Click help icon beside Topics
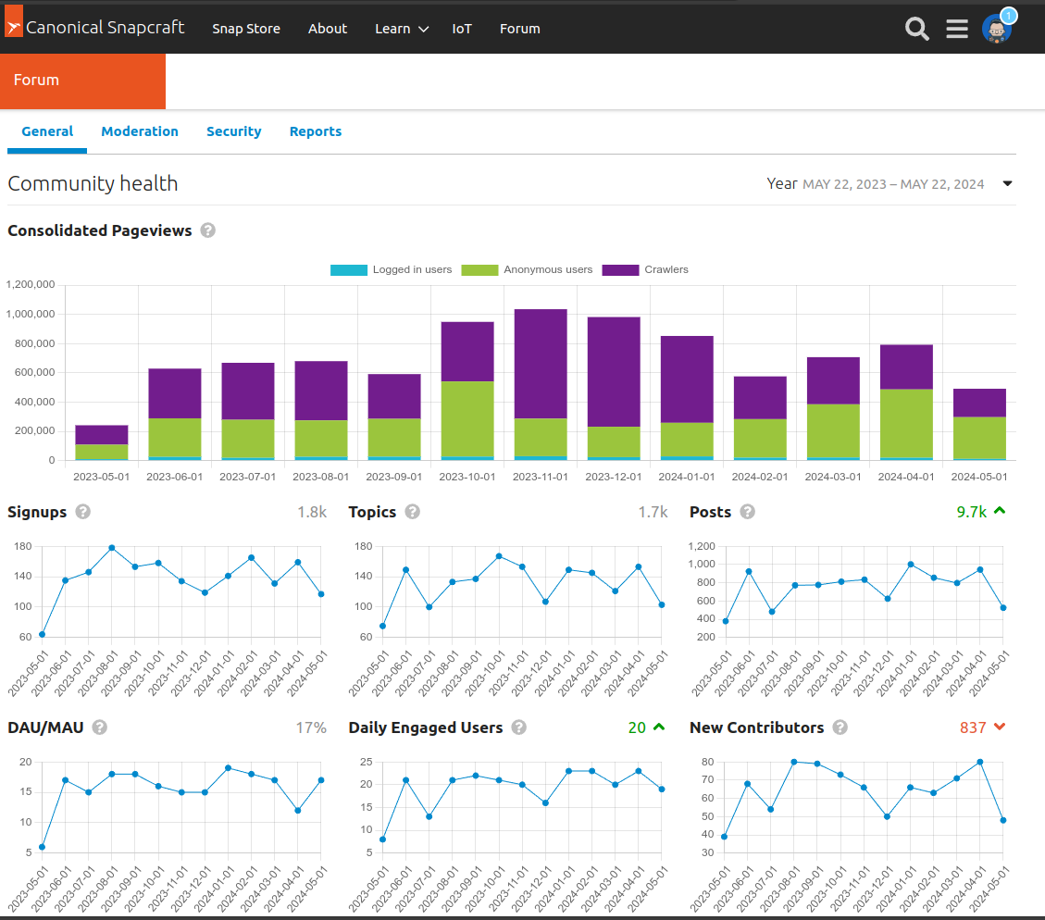 click(413, 512)
